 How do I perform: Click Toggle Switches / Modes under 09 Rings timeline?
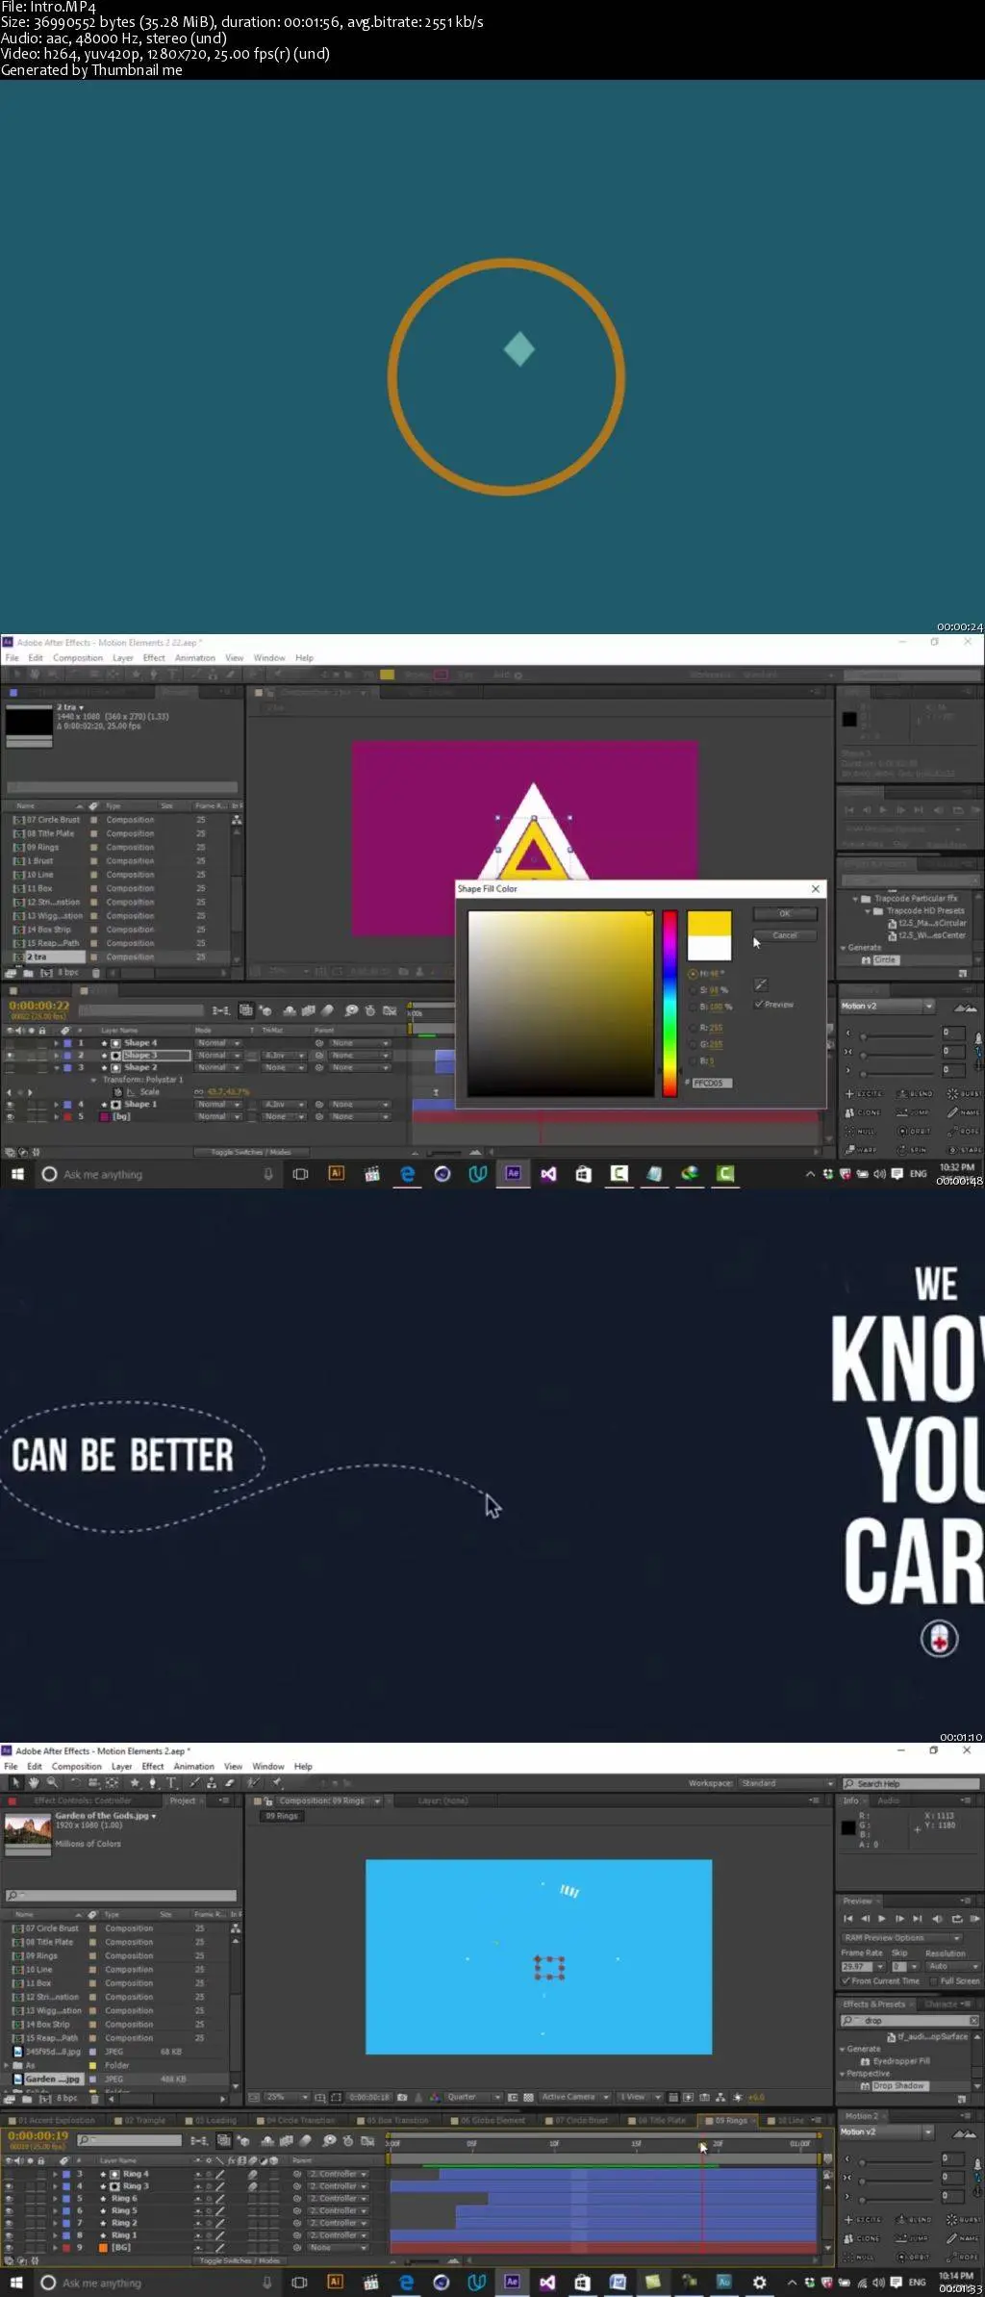pos(240,2260)
